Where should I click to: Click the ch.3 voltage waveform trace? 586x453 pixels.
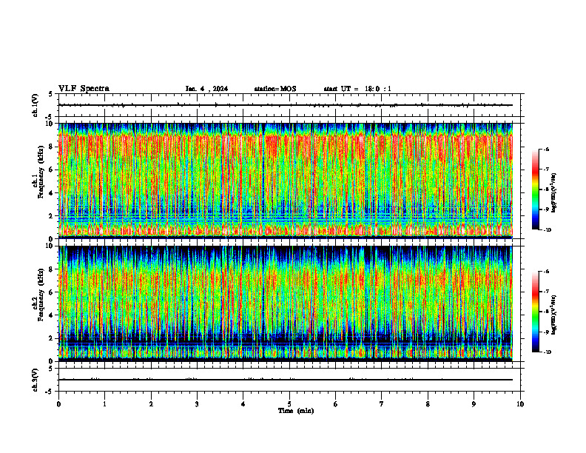[x=286, y=380]
